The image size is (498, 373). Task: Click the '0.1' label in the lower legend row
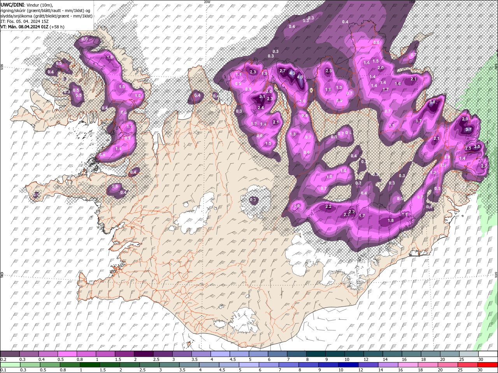click(x=2, y=370)
